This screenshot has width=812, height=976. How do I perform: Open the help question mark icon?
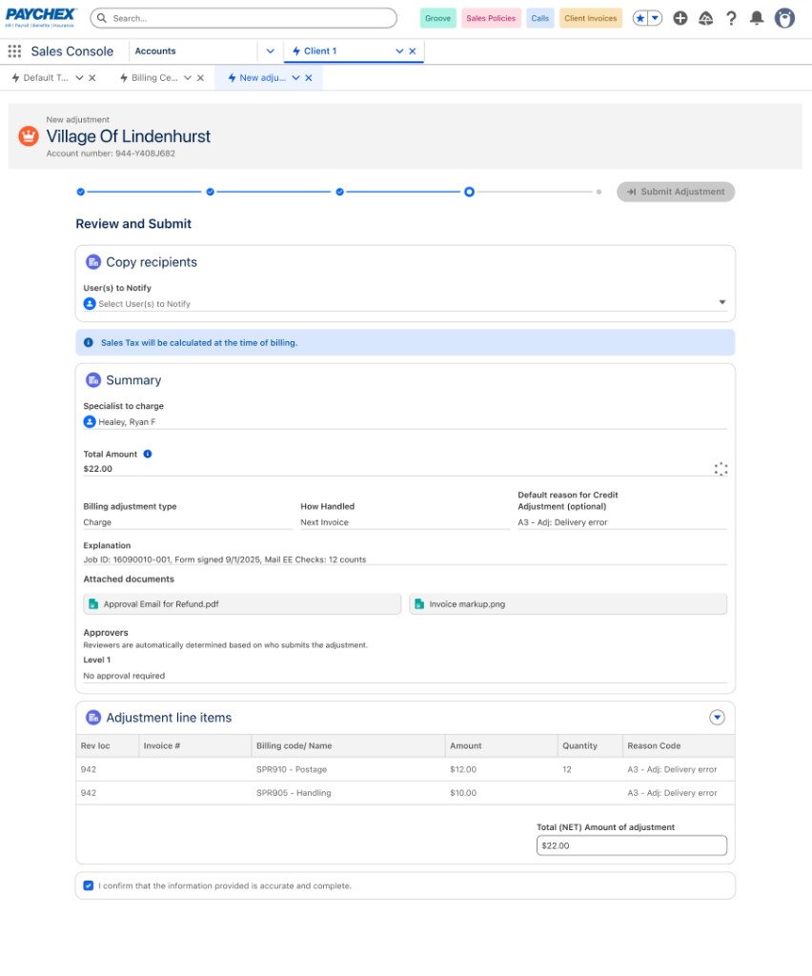[731, 18]
